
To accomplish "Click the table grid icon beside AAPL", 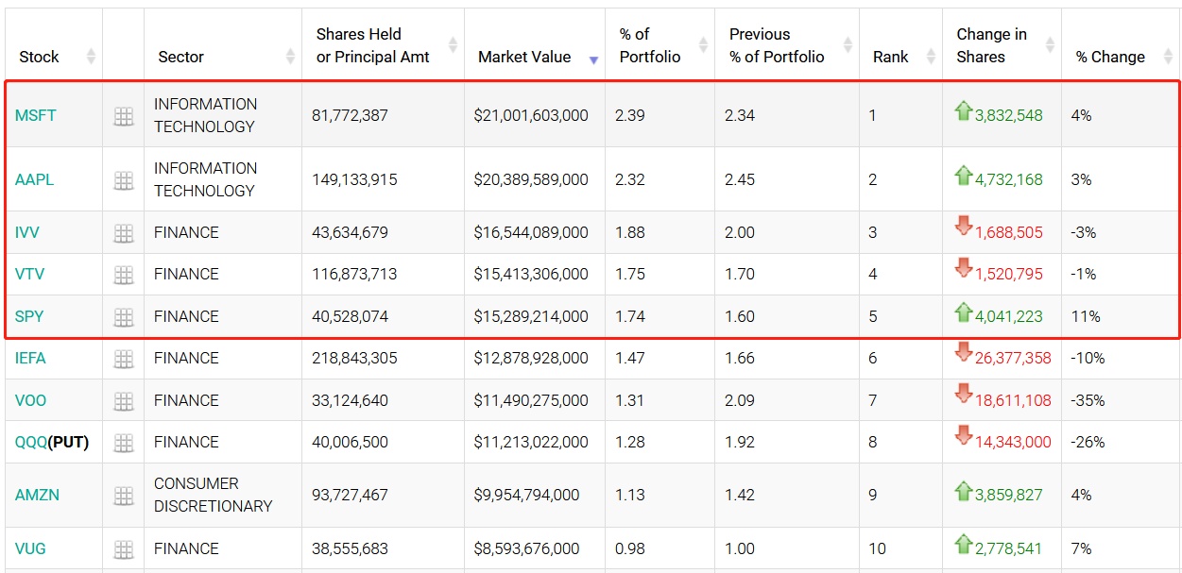I will point(123,180).
